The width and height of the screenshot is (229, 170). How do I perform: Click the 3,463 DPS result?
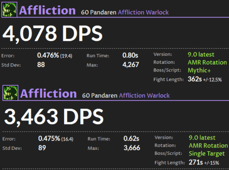tap(54, 116)
